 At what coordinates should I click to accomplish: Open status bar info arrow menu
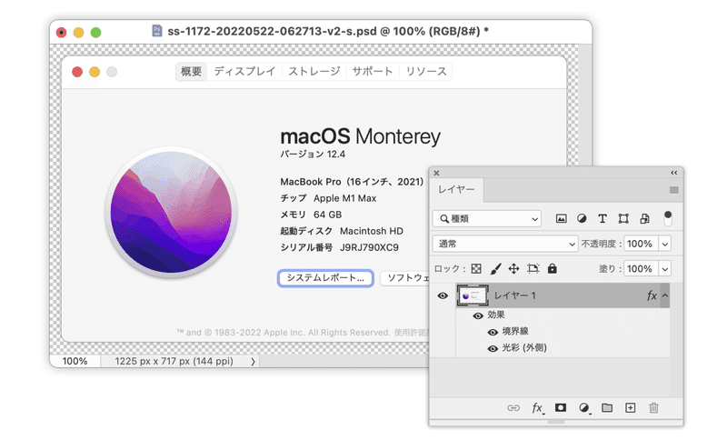coord(253,361)
